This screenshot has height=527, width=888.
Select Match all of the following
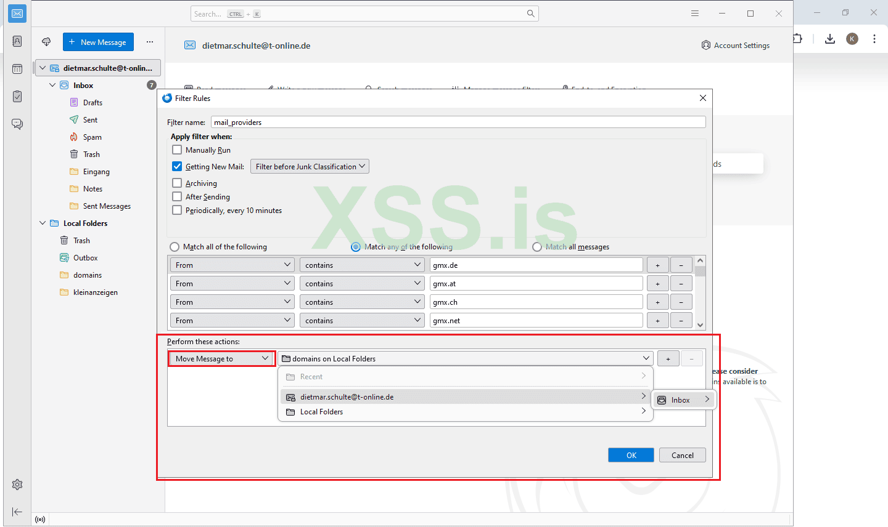pos(175,247)
